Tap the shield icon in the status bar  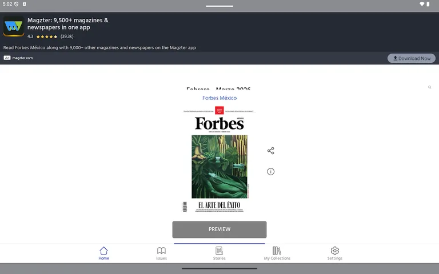coord(16,4)
